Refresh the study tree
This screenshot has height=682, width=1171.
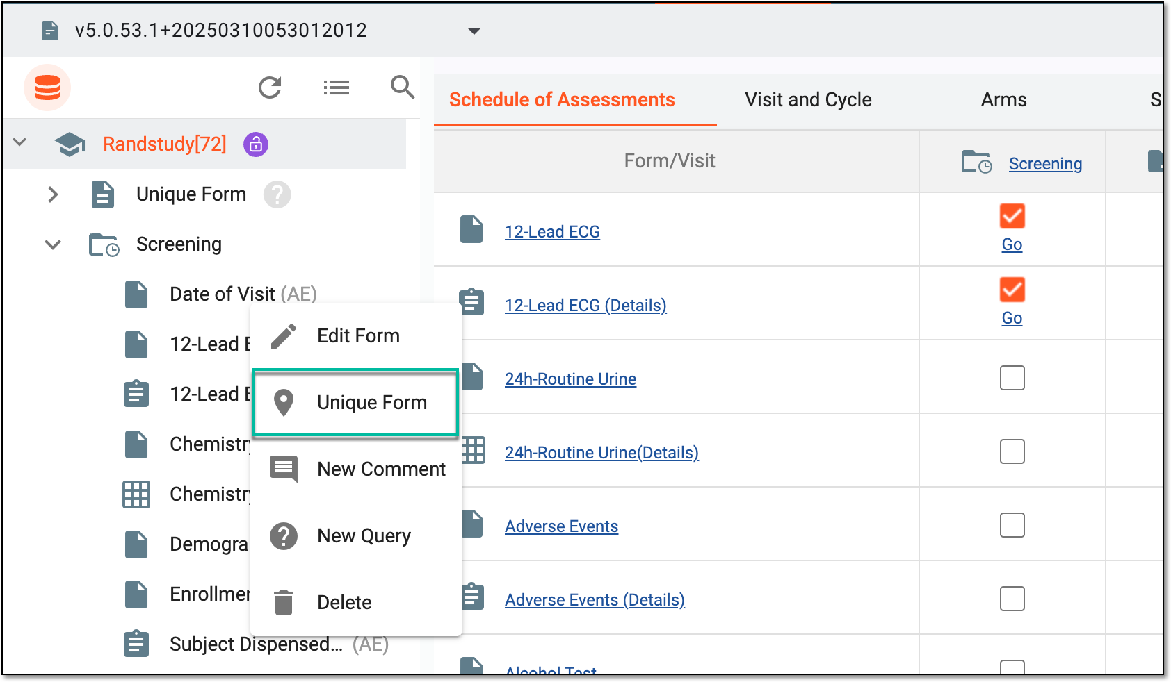[270, 88]
